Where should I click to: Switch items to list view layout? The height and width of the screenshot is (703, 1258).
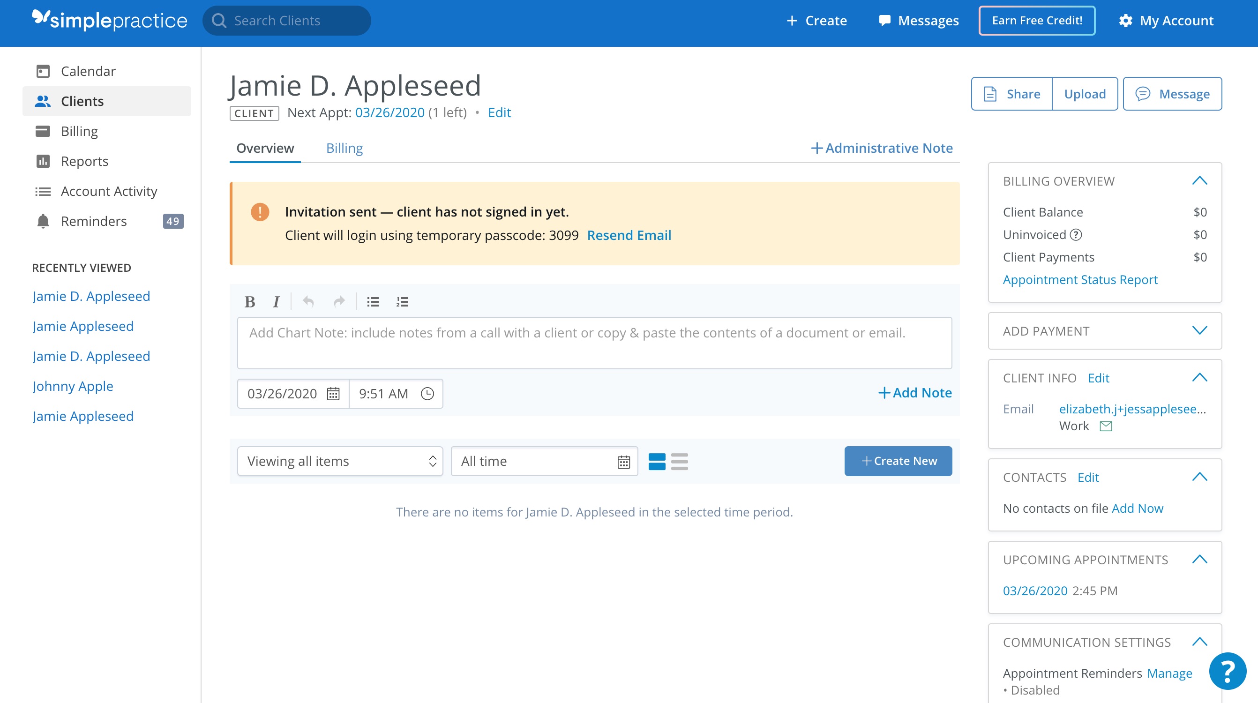pos(680,461)
